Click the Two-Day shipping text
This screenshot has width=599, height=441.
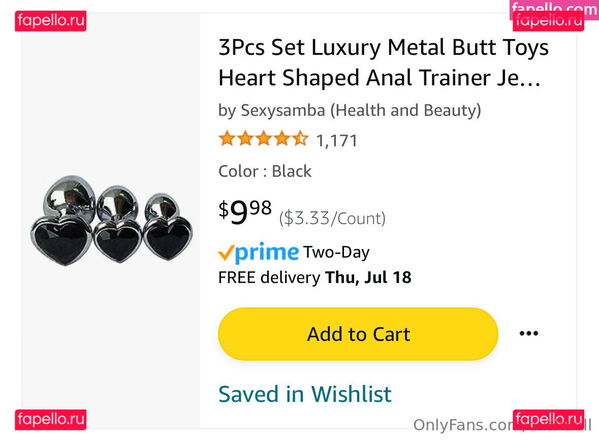(336, 252)
